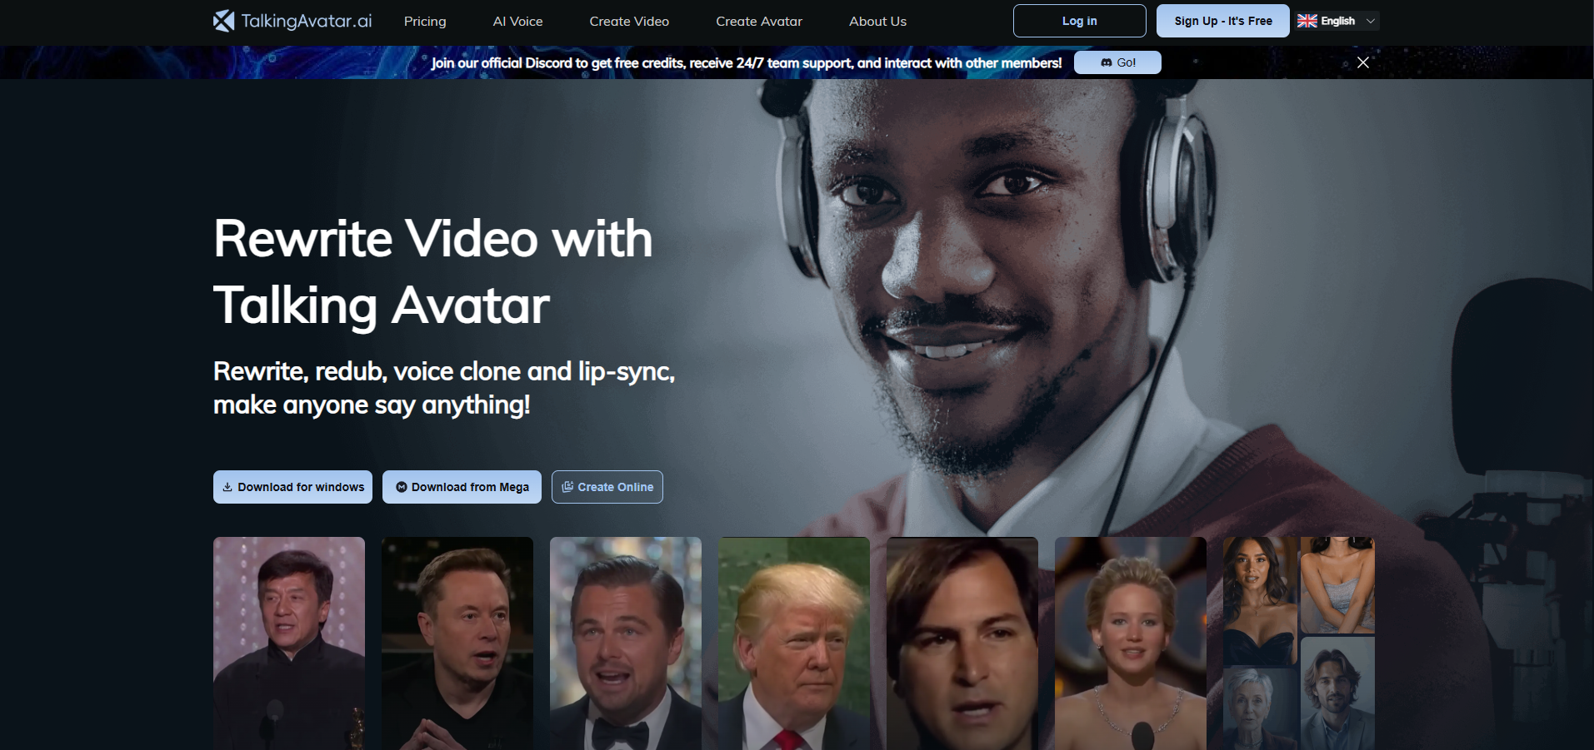
Task: Select the thumbnail of man in bow tie
Action: 625,643
